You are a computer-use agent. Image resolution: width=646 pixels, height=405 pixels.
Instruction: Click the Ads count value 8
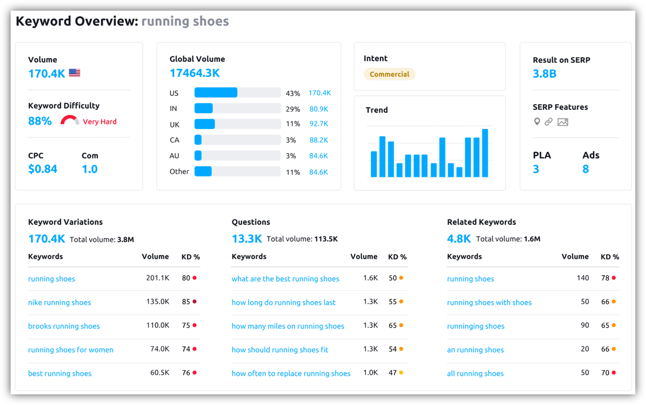click(585, 169)
